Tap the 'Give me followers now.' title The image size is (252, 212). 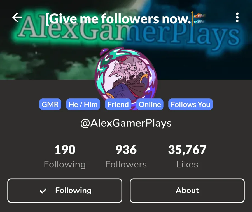point(118,19)
